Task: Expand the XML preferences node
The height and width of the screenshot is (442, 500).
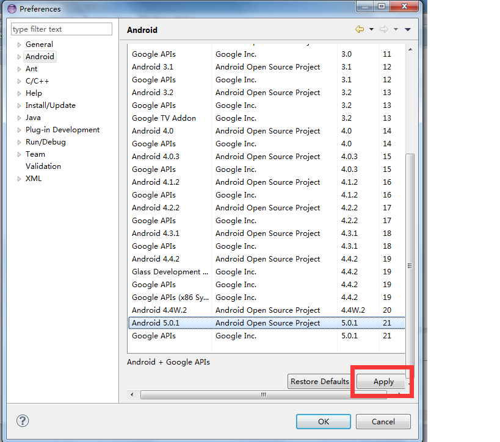Action: click(x=19, y=179)
